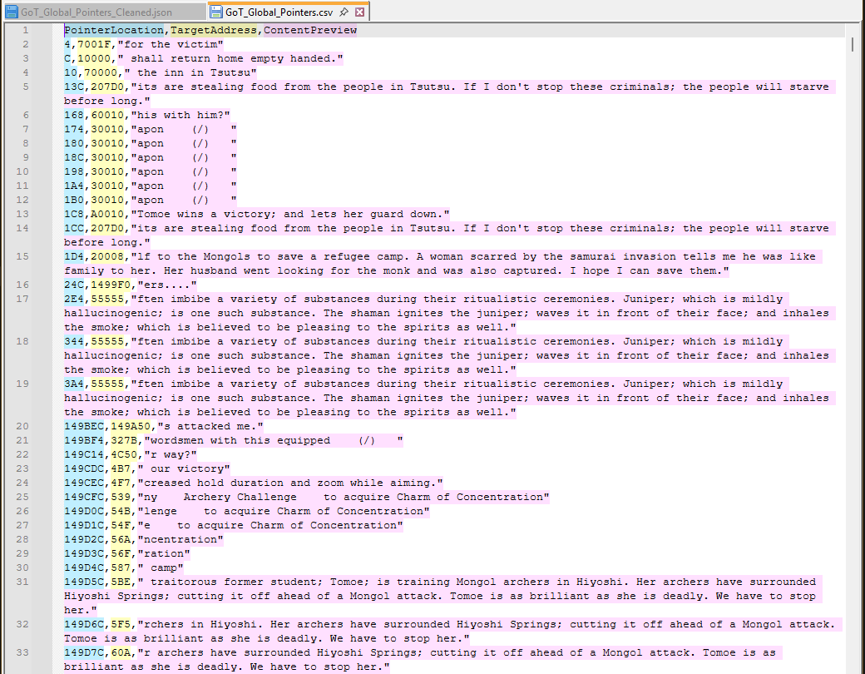Click address 5F5 on line 32
The width and height of the screenshot is (865, 674).
click(x=121, y=624)
